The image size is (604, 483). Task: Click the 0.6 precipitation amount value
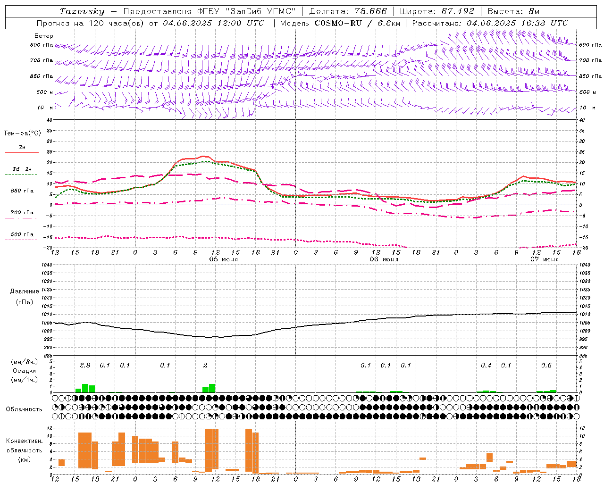(x=546, y=366)
